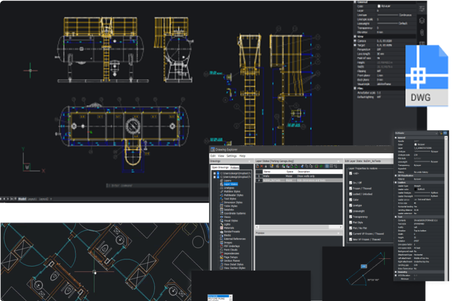Viewport: 453px width, 301px height.
Task: Click the large DWG file icon
Action: click(427, 75)
